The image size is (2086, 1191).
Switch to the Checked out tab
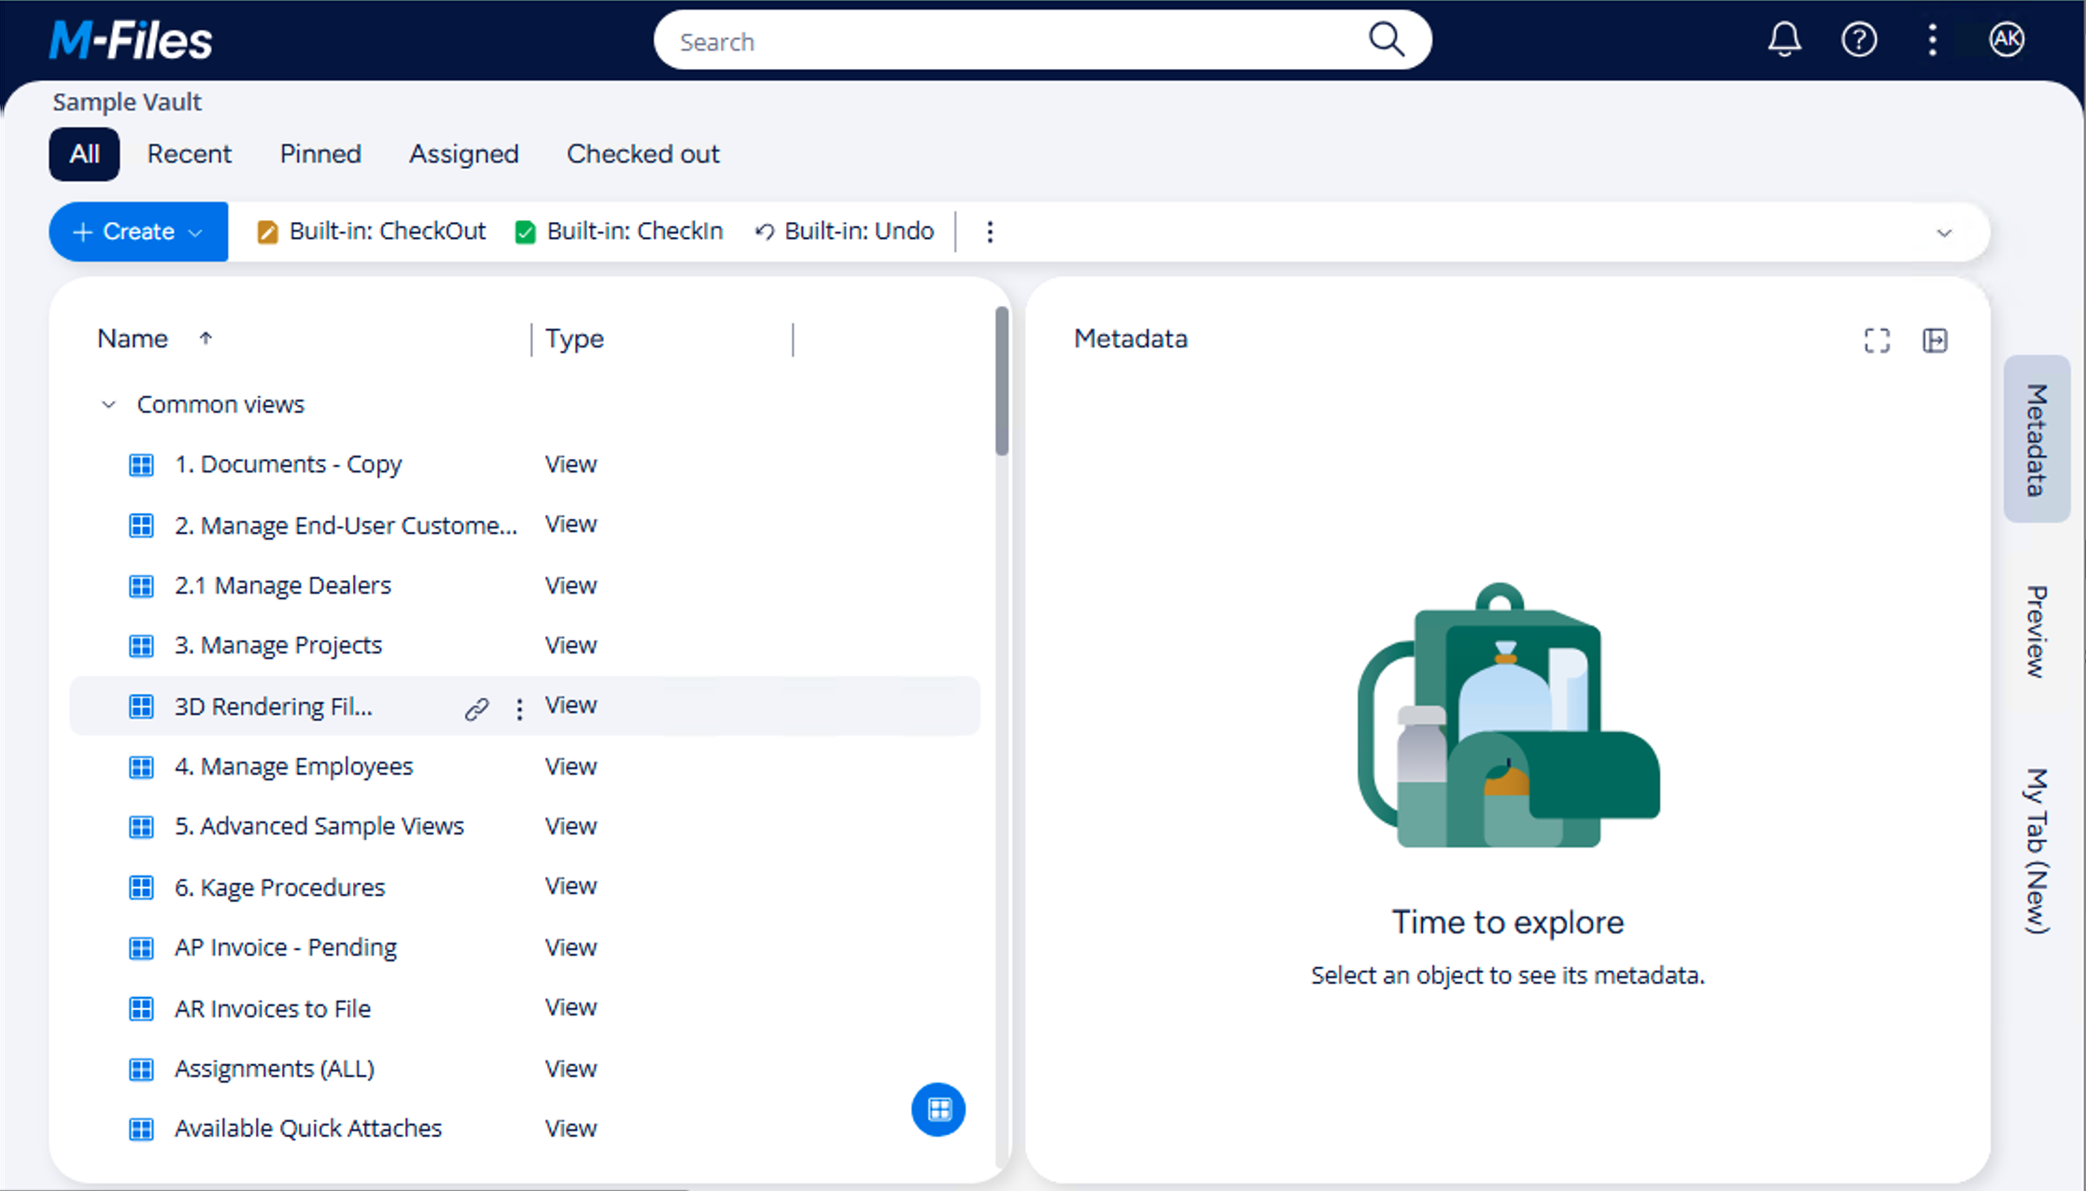pos(642,154)
